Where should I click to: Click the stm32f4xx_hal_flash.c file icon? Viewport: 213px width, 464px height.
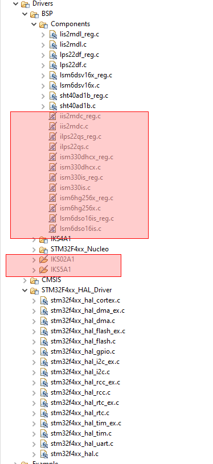click(x=44, y=342)
